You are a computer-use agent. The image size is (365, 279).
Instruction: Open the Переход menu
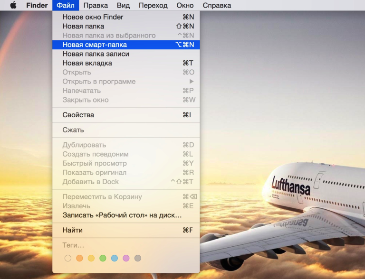153,5
